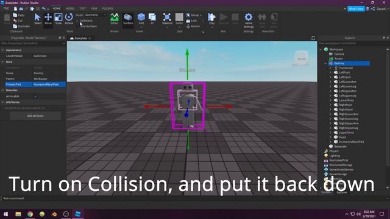Screen dimensions: 390x219
Task: Select LowerTorso in the Explorer
Action: click(x=346, y=100)
